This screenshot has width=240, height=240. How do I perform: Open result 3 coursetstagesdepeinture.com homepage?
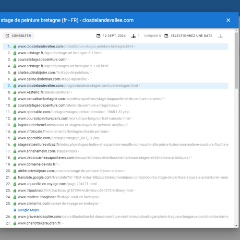pos(42,60)
